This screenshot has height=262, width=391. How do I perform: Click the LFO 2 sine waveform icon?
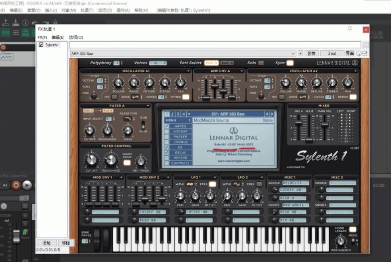coord(237,184)
